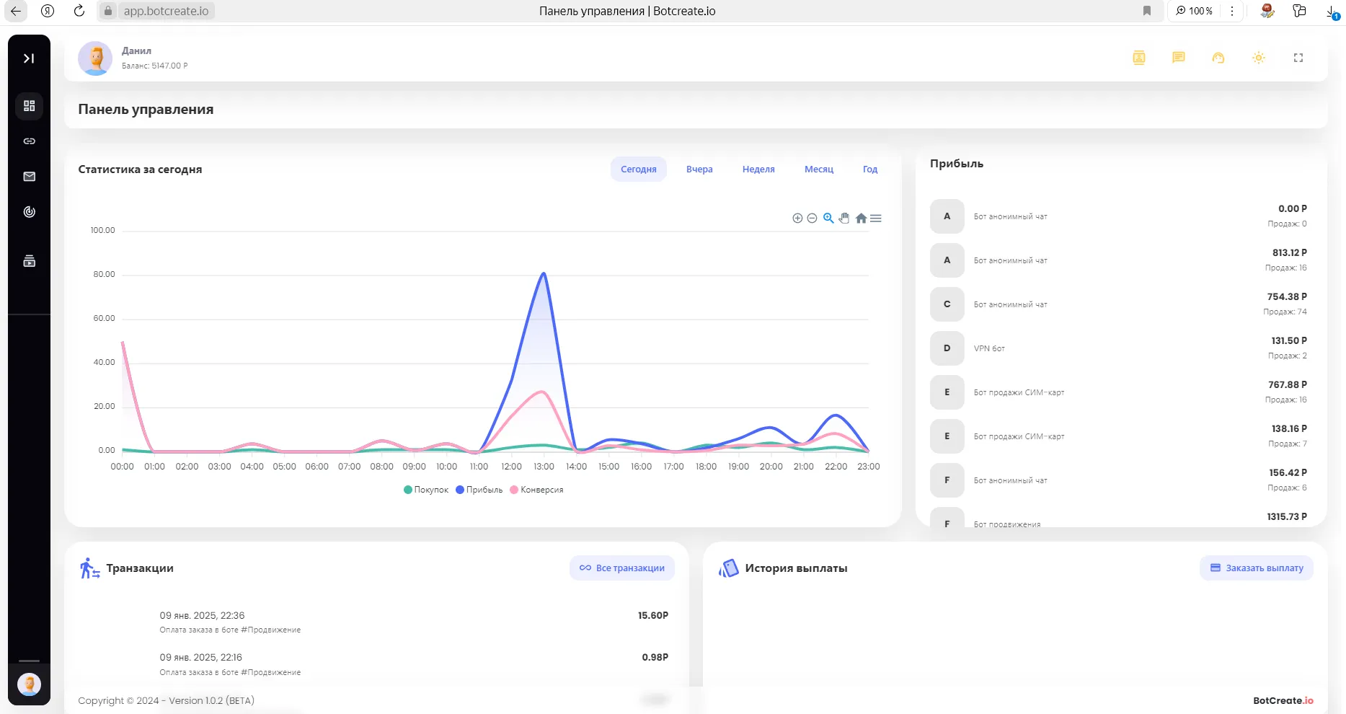
Task: Click the support headset icon
Action: pos(1219,58)
